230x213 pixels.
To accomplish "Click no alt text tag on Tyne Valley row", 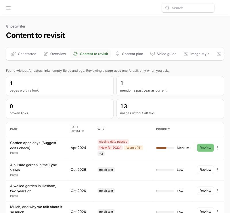I will click(x=106, y=170).
